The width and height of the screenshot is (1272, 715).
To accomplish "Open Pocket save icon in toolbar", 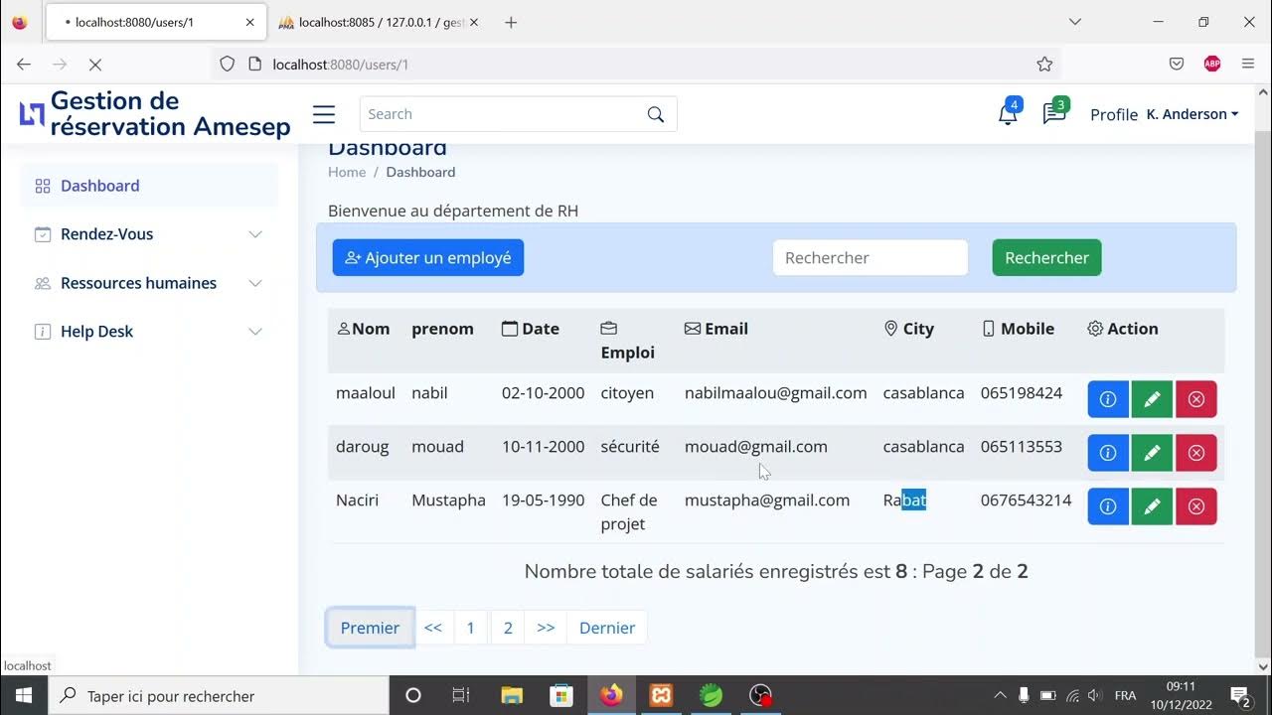I will click(1177, 64).
